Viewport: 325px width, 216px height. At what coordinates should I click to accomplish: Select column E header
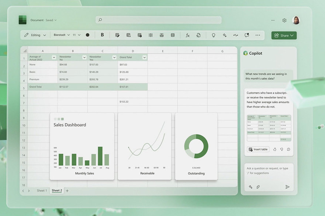(163, 51)
